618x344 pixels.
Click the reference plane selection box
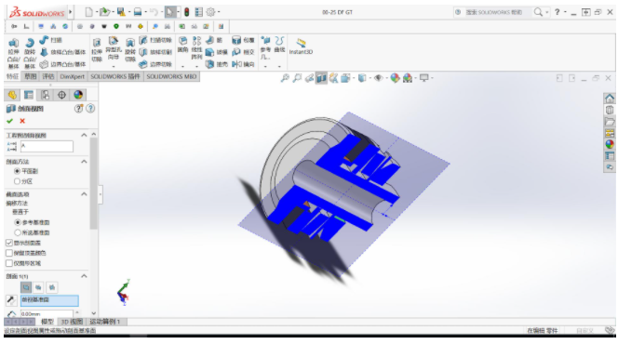(x=49, y=300)
